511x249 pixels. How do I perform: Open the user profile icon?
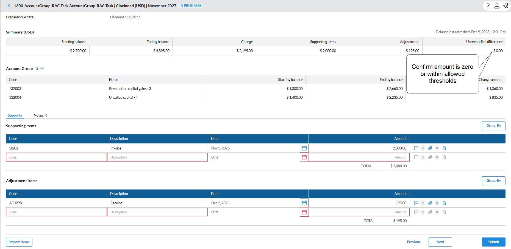497,6
